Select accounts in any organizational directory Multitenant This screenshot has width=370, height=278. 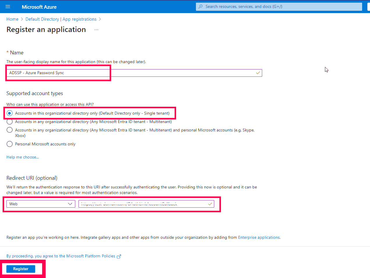click(x=9, y=122)
